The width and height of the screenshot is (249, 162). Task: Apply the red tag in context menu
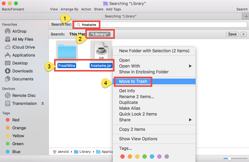point(123,156)
